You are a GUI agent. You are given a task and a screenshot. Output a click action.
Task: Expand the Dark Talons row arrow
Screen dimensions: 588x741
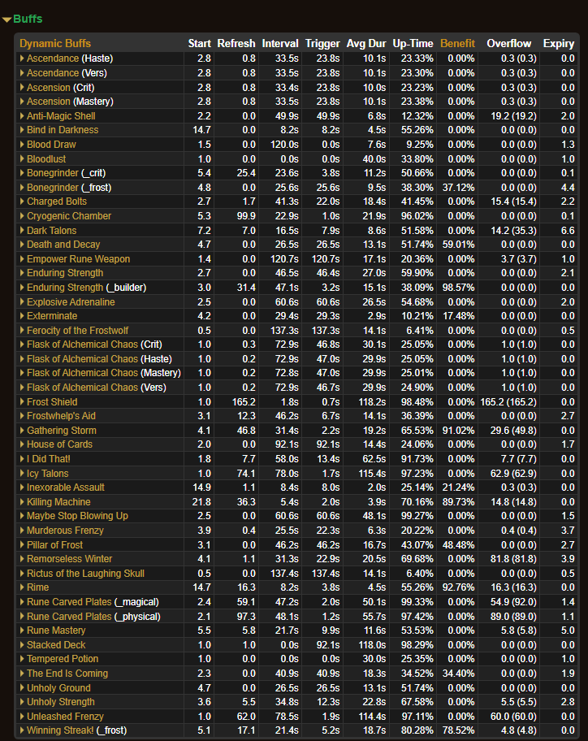pyautogui.click(x=22, y=231)
